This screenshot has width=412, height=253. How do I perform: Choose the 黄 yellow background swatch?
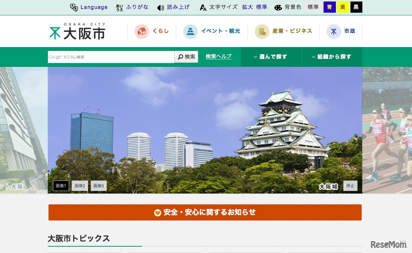[343, 7]
